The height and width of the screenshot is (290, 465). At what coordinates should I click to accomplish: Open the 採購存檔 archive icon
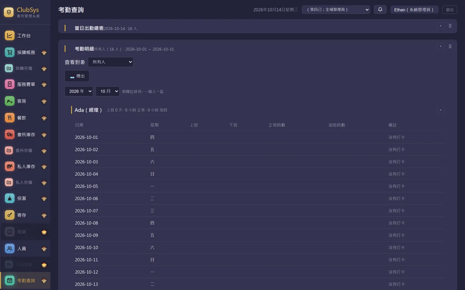tap(9, 68)
